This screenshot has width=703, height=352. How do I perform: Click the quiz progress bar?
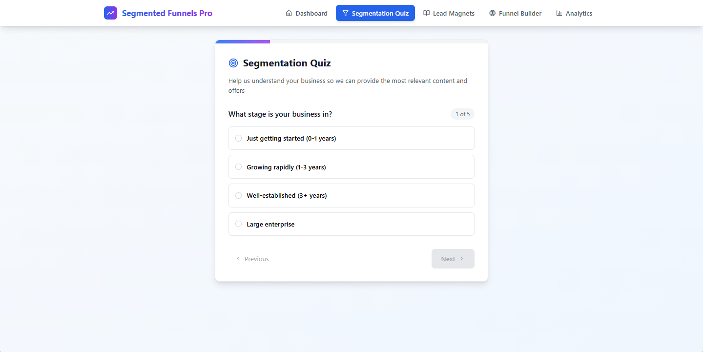[351, 41]
